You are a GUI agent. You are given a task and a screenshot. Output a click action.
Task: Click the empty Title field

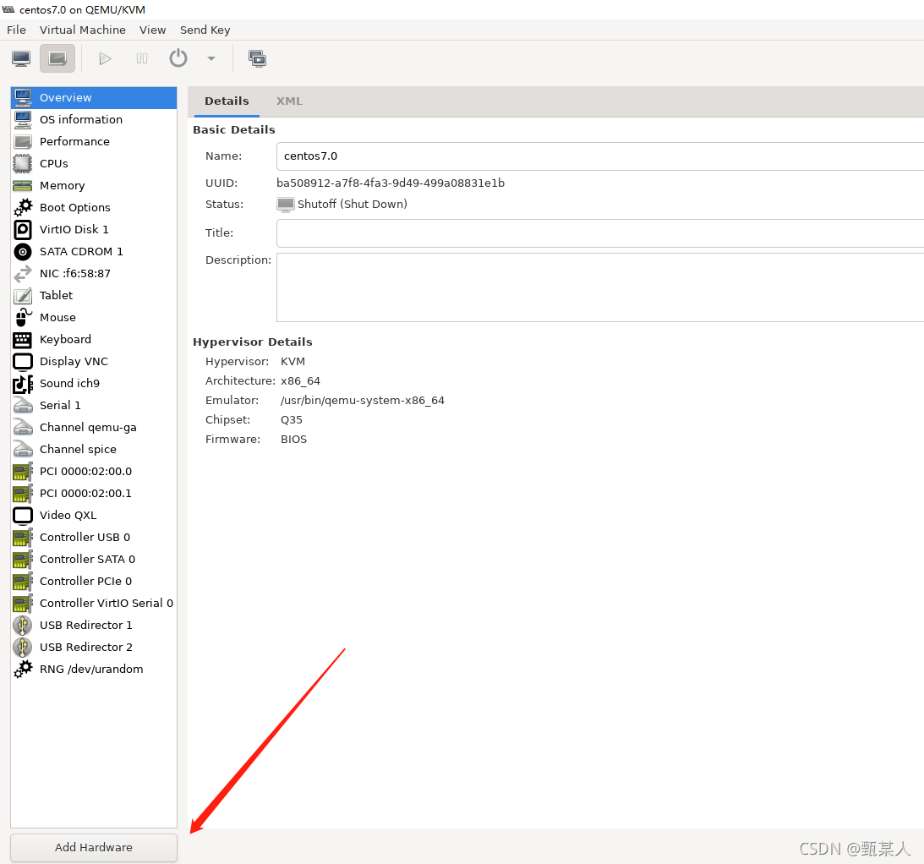point(600,233)
